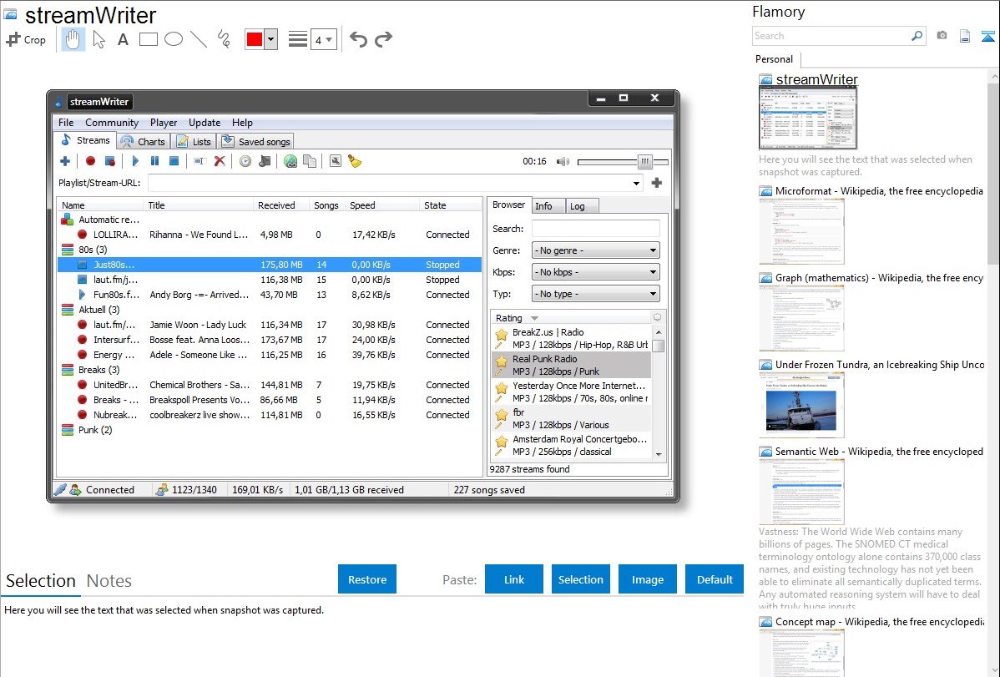The height and width of the screenshot is (677, 1000).
Task: Click the red X remove icon
Action: [220, 161]
